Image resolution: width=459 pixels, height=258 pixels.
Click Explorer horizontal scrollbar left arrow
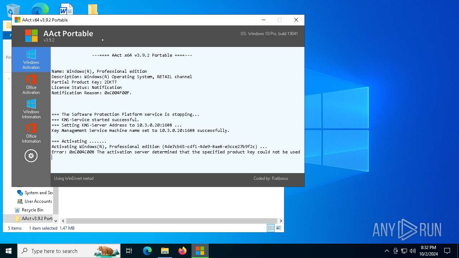pyautogui.click(x=63, y=221)
